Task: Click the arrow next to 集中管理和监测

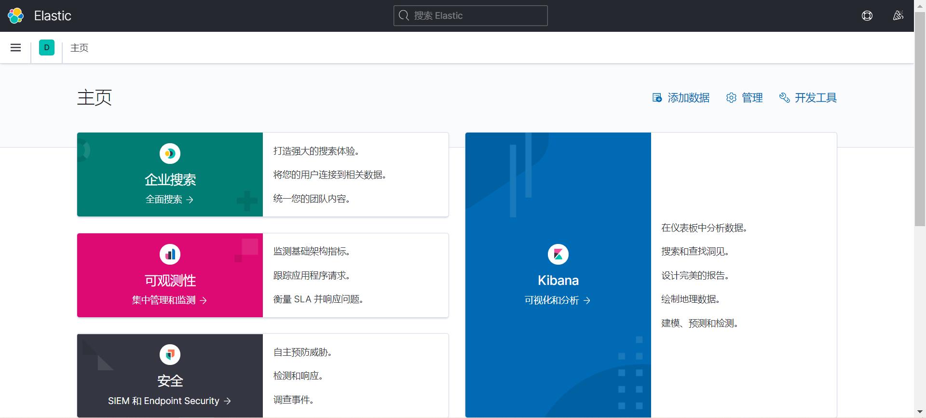Action: pyautogui.click(x=204, y=300)
